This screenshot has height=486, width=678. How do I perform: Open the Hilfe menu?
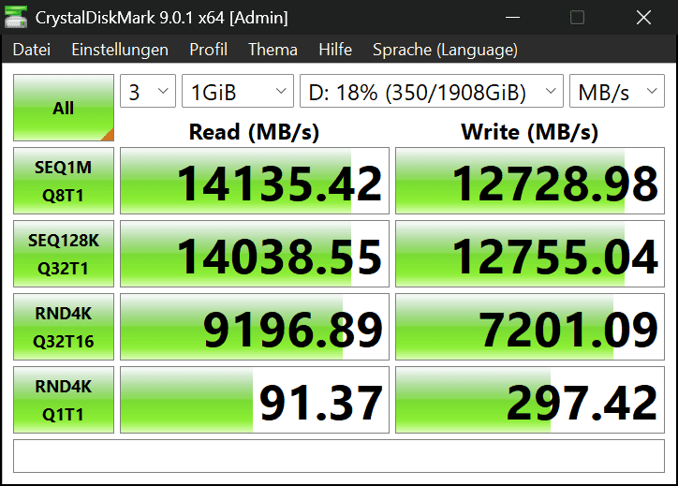coord(335,50)
